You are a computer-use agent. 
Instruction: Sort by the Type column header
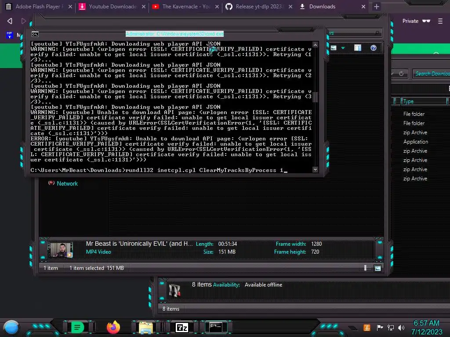(x=424, y=101)
